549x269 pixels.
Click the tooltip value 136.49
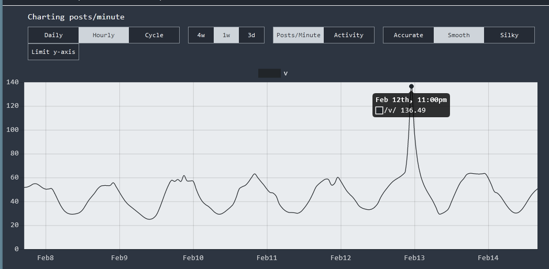pos(413,110)
